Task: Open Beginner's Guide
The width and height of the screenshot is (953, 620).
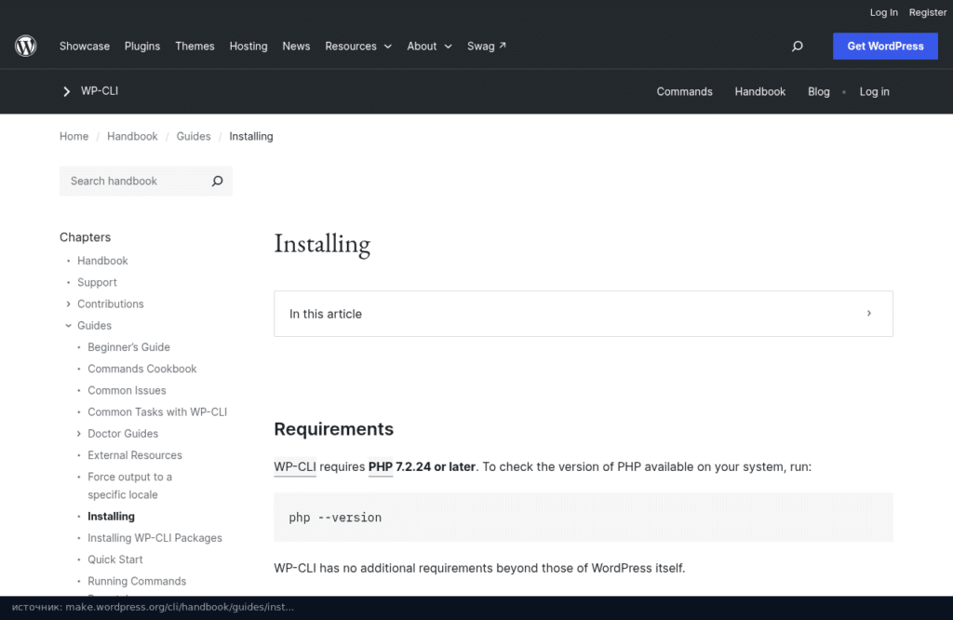Action: coord(128,347)
